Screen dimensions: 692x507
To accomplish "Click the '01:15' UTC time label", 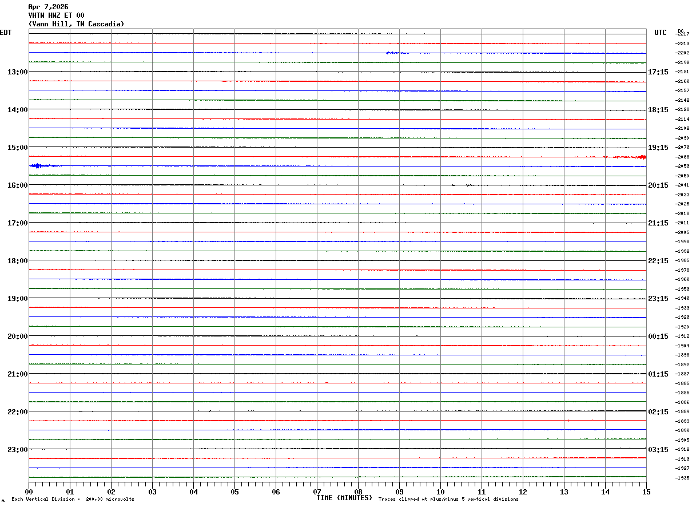I will tap(658, 374).
